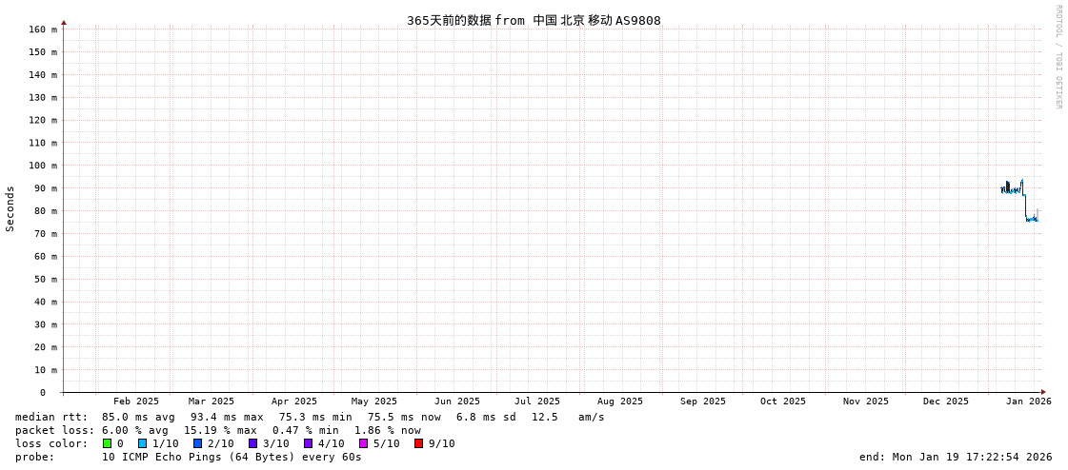Click the latency data trace near Jan 2026
The width and height of the screenshot is (1068, 470).
pos(1014,190)
